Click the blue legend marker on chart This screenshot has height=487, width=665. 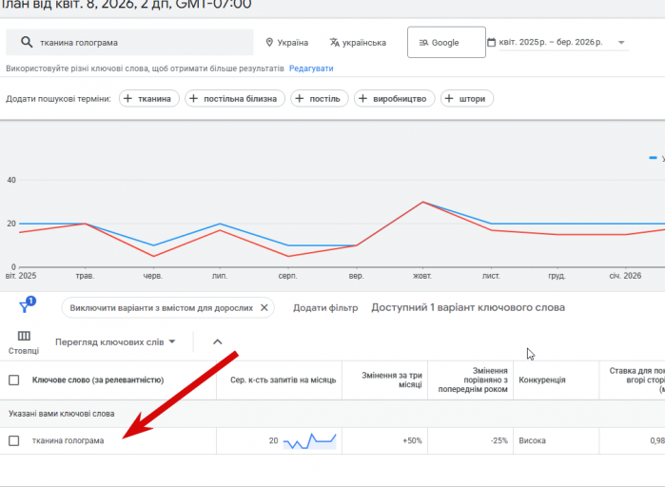pos(654,158)
